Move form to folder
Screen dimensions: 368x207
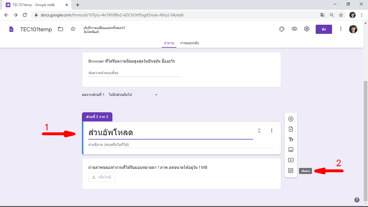[x=60, y=29]
